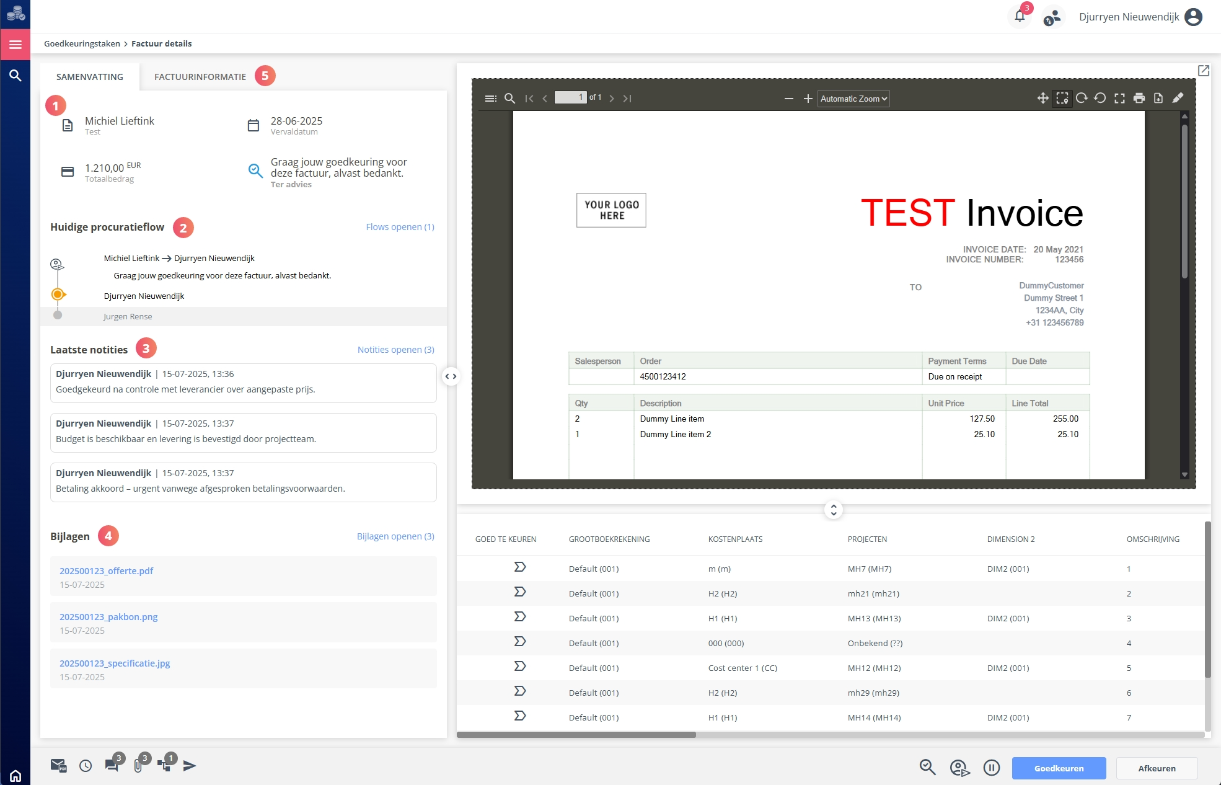Go to the previous PDF page
The width and height of the screenshot is (1221, 785).
tap(545, 98)
